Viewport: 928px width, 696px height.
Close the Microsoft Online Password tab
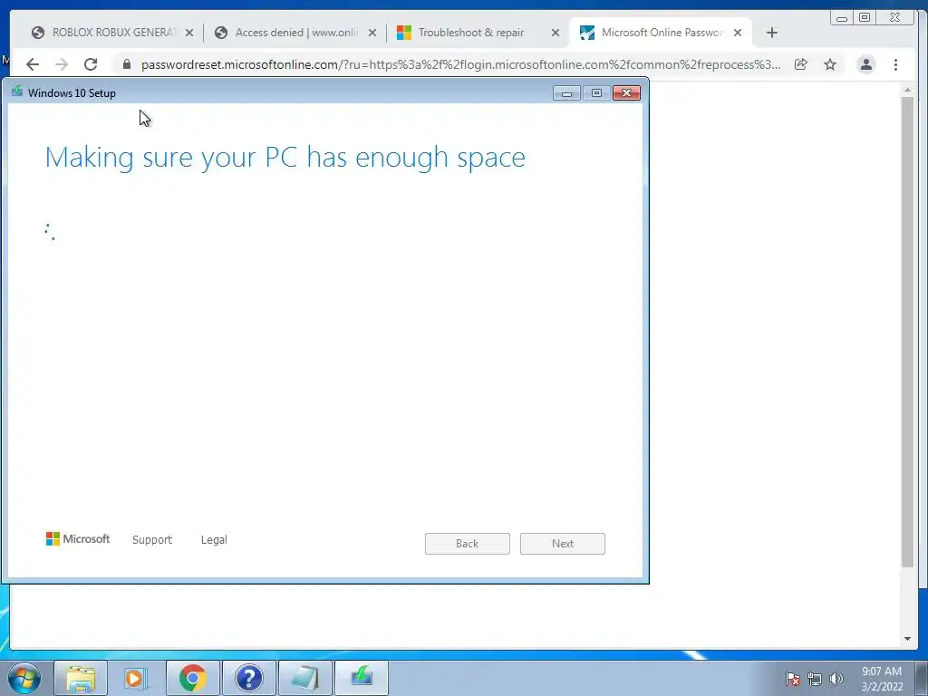click(x=738, y=34)
